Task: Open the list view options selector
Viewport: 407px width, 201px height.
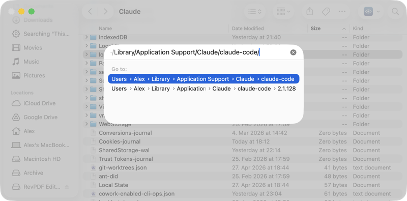Action: tap(255, 11)
